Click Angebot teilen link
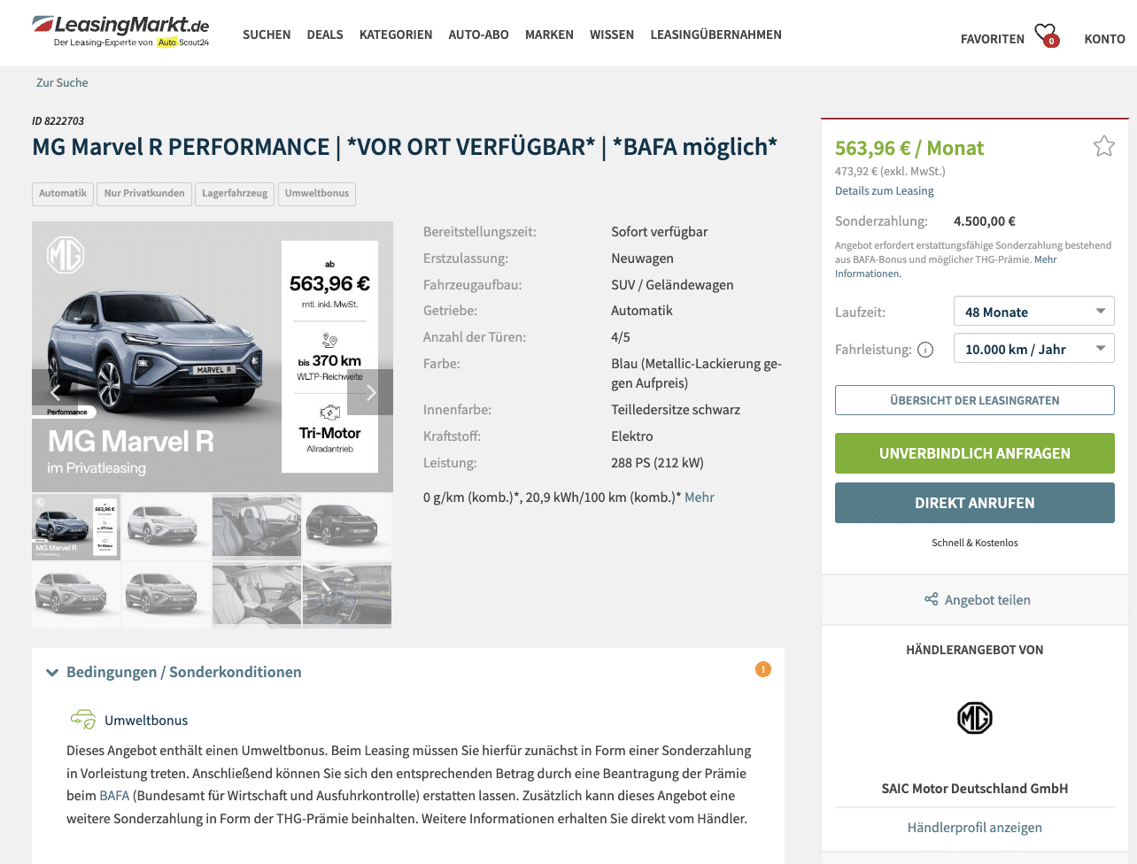 (x=987, y=599)
